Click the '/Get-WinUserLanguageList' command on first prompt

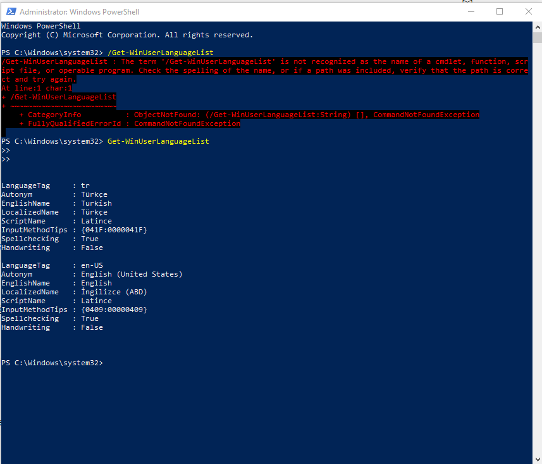click(x=161, y=53)
